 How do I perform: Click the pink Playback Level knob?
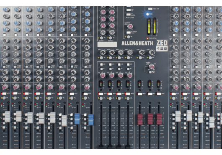pyautogui.click(x=130, y=26)
